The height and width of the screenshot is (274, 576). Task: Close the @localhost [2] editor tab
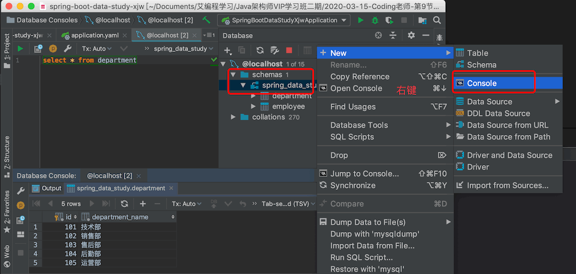click(195, 35)
